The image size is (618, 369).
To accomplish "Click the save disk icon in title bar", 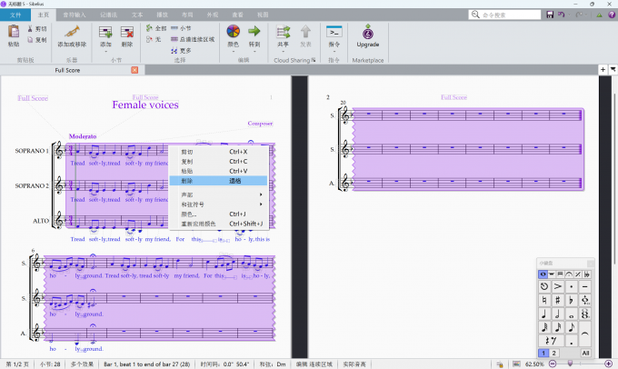I will pos(550,15).
